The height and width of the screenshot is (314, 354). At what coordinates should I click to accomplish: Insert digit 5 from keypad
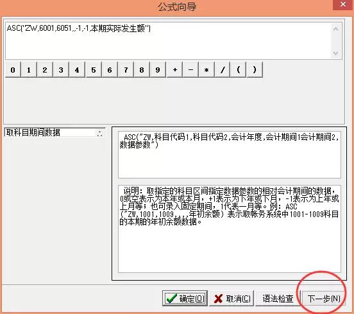tap(94, 69)
